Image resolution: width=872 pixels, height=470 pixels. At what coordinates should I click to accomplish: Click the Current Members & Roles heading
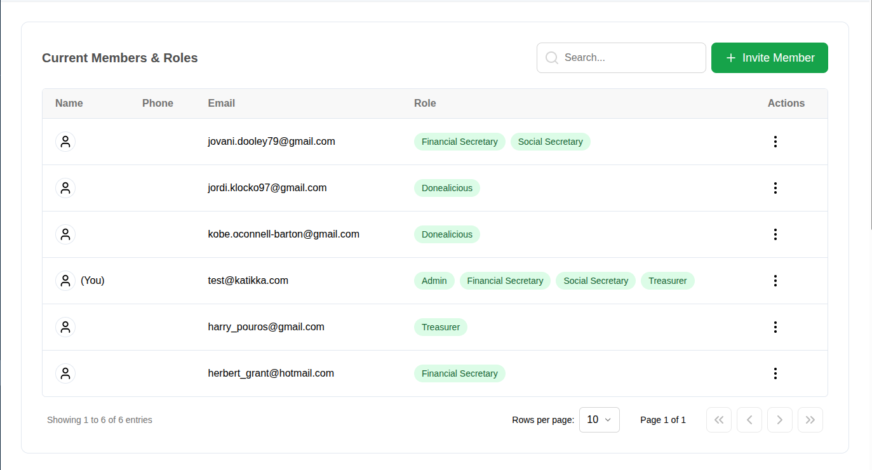point(120,58)
